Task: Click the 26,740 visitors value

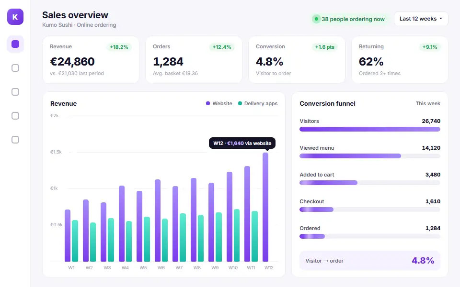Action: point(431,121)
